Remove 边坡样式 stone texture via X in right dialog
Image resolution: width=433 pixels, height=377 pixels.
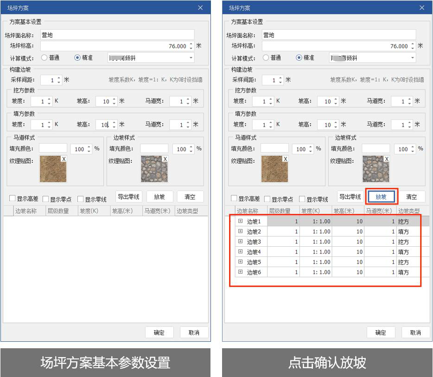click(x=387, y=159)
